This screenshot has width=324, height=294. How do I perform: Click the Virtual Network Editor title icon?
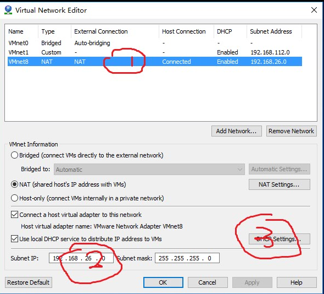8,10
